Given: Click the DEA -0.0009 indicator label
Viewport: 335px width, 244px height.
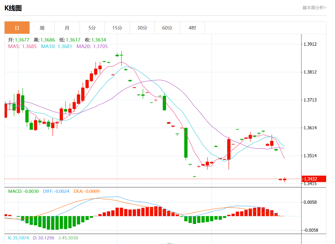Looking at the screenshot, I should (x=86, y=191).
